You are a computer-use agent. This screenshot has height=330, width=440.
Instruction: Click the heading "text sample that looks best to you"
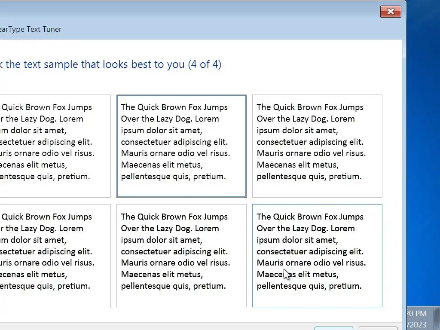pos(95,64)
